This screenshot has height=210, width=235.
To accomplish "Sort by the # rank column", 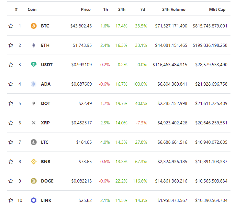I will point(16,9).
